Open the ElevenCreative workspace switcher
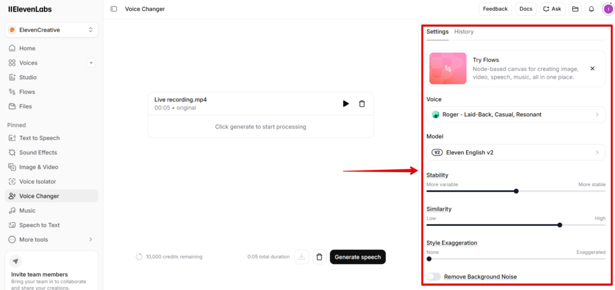This screenshot has width=615, height=290. pos(52,30)
